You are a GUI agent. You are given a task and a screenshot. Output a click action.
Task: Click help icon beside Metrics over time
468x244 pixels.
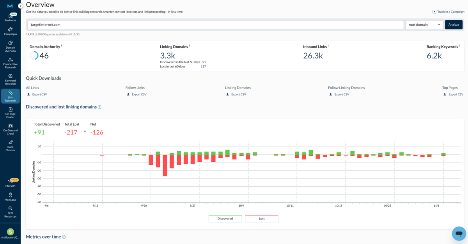point(64,237)
